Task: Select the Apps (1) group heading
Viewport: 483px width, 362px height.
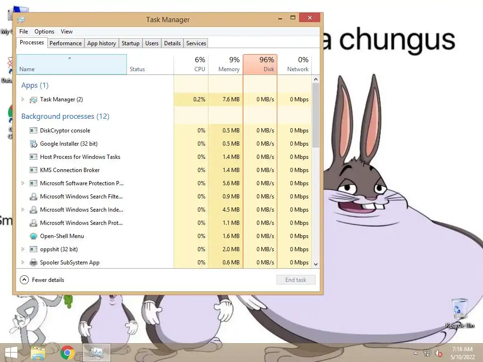Action: 35,85
